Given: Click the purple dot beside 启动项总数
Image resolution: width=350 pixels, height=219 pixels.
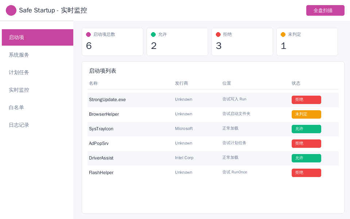Looking at the screenshot, I should (88, 34).
